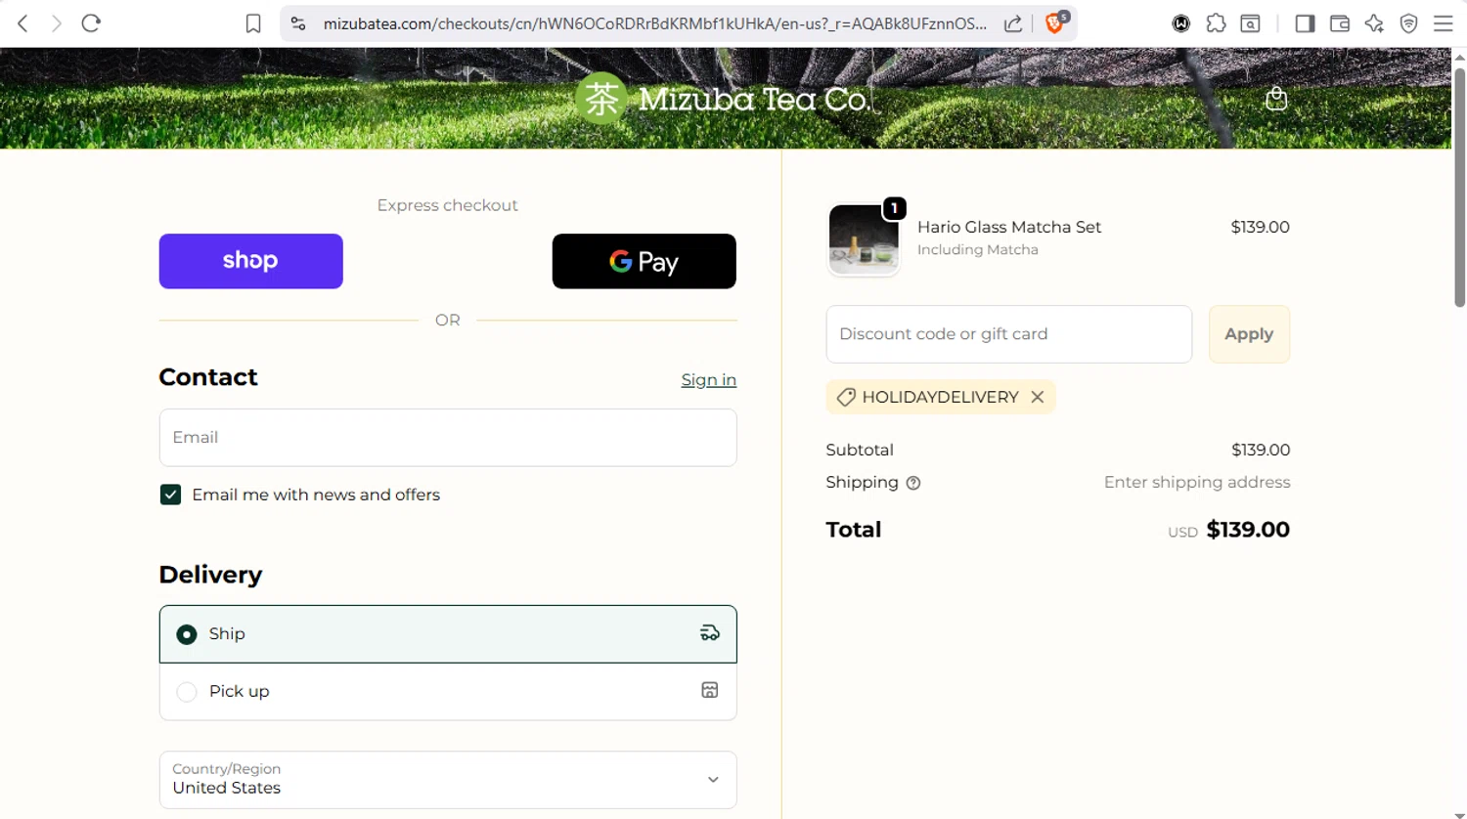The width and height of the screenshot is (1467, 819).
Task: Click the browser address bar URL
Action: (655, 23)
